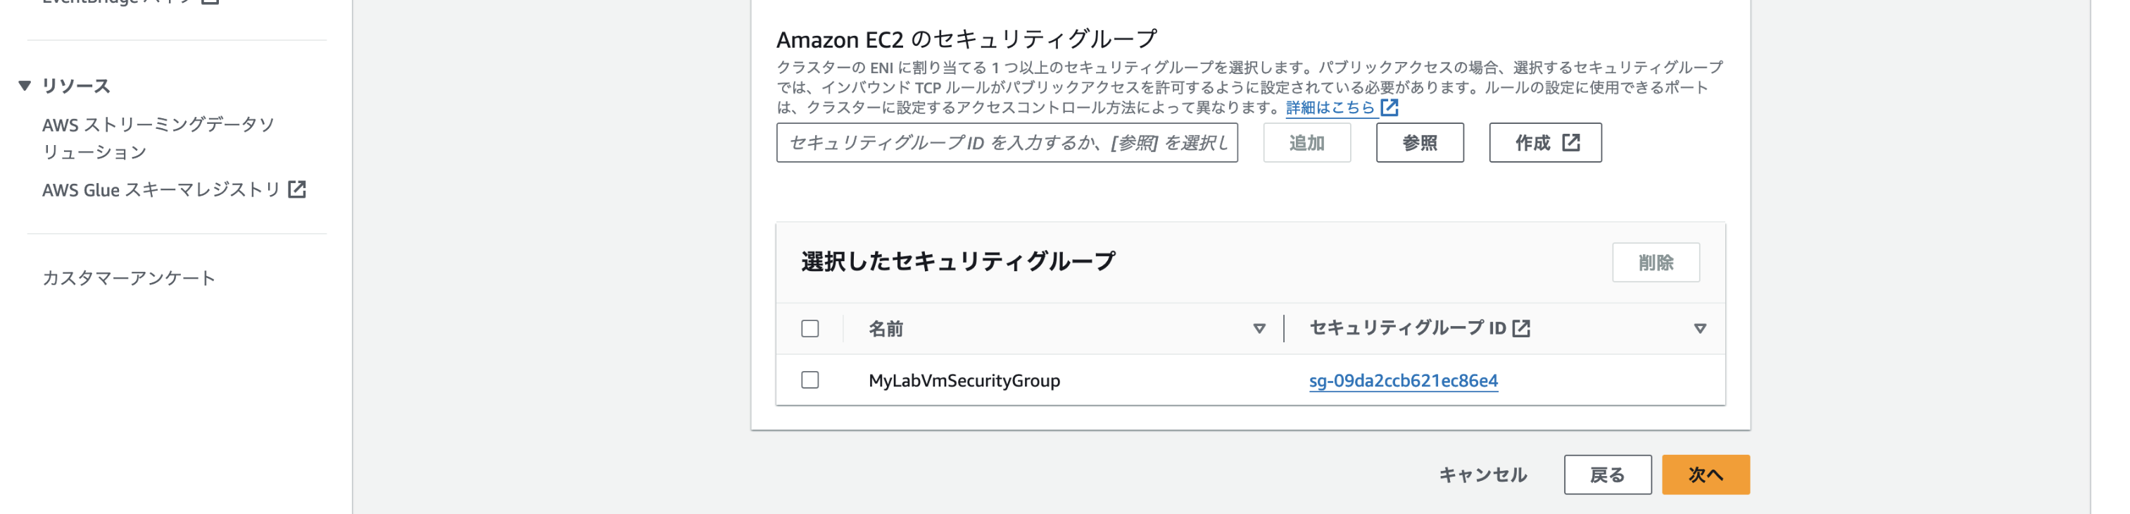Select the header checkbox for all security groups

pos(809,329)
